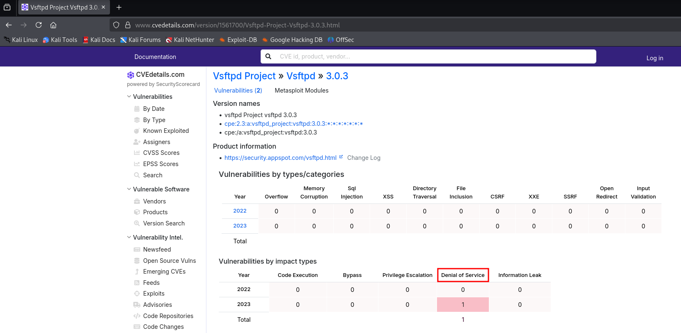
Task: Open security.appspot.com vsftpd.html link
Action: click(x=281, y=158)
